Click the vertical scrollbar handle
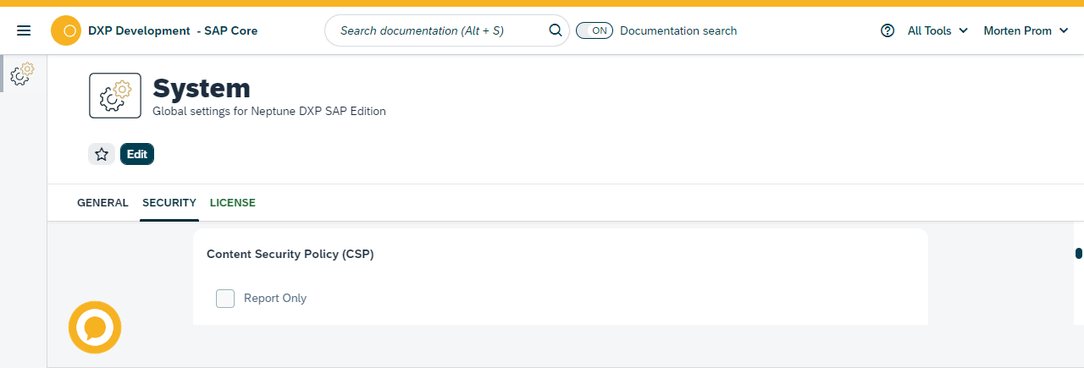This screenshot has height=368, width=1084. coord(1079,253)
